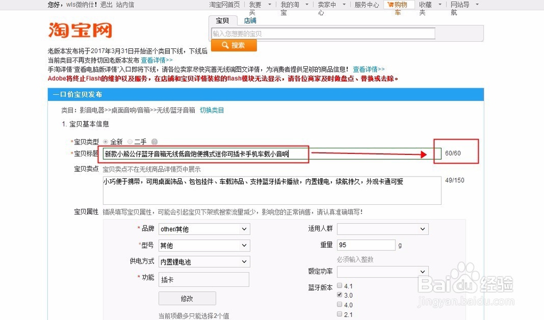Switch to the 店铺 tab
This screenshot has width=544, height=320.
tap(250, 20)
